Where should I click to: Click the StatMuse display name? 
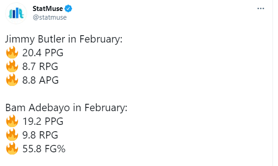48,9
